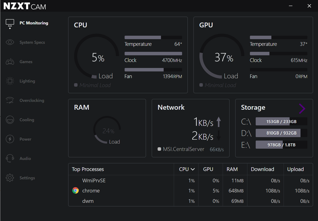Open System Specs via eye icon
318x221 pixels.
(x=10, y=42)
